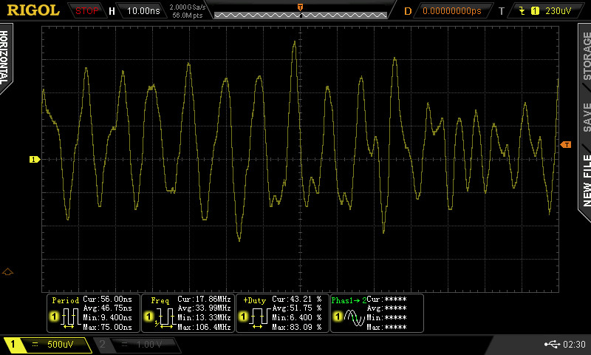Screen dimensions: 591x355
Task: Click the phase measurement sine wave icon
Action: pos(355,318)
